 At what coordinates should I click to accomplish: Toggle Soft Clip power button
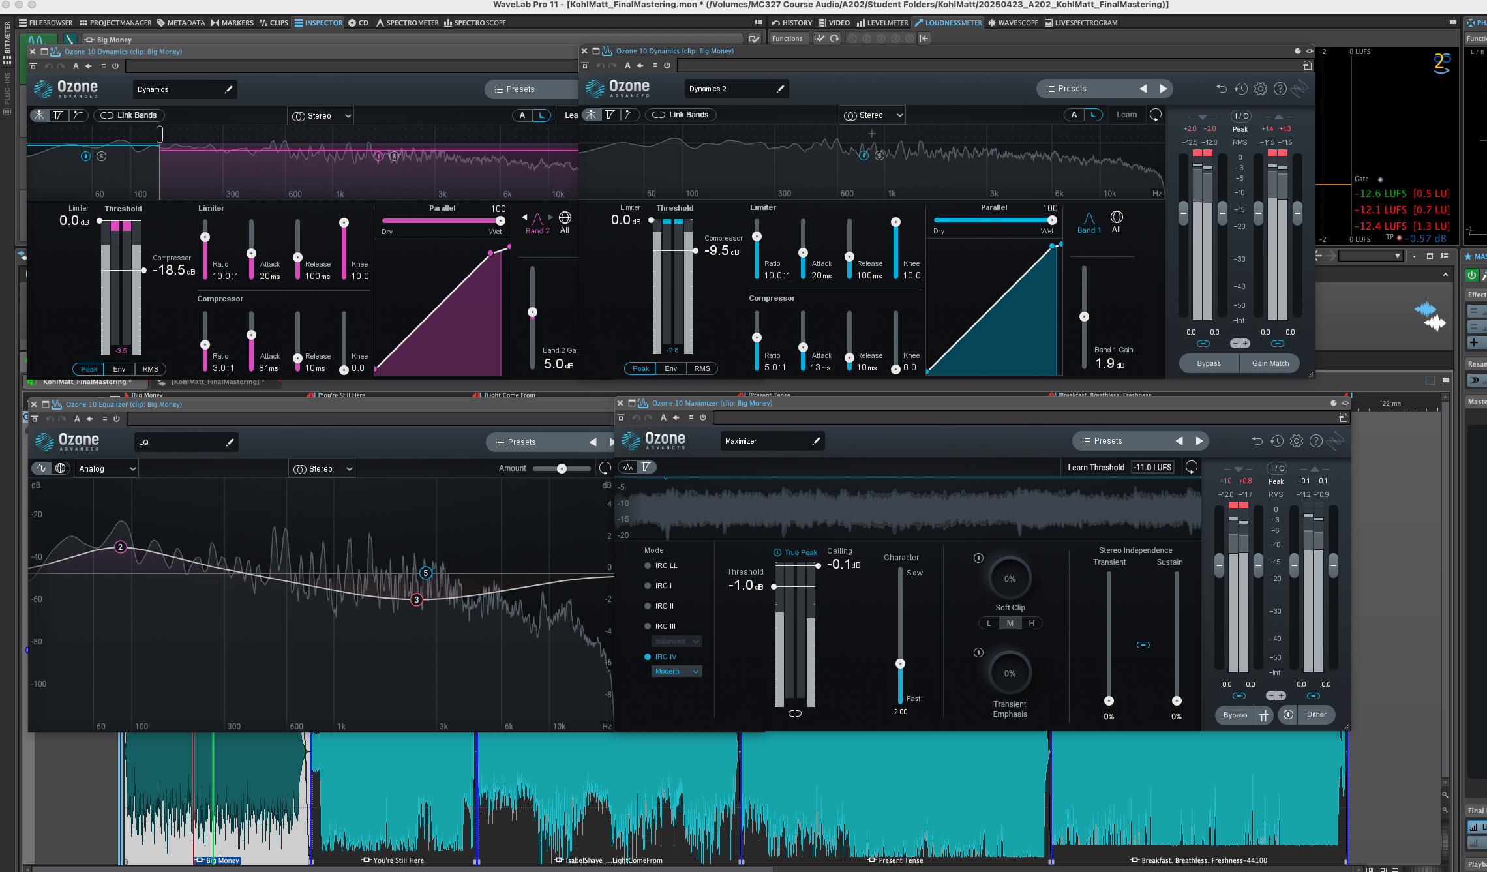click(978, 558)
